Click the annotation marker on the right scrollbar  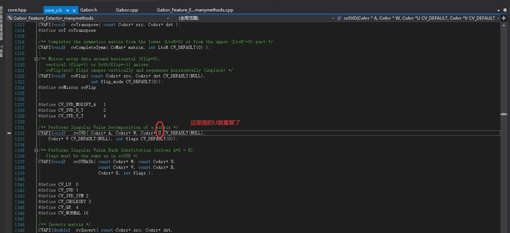(x=504, y=113)
